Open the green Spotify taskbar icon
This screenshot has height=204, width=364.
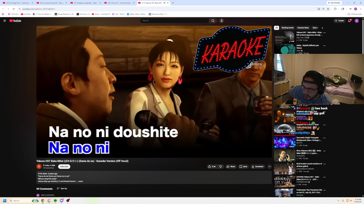(x=55, y=201)
